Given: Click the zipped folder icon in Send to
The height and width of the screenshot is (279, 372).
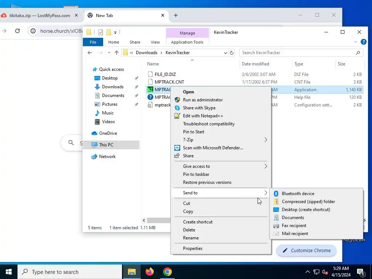Looking at the screenshot, I should pos(276,202).
